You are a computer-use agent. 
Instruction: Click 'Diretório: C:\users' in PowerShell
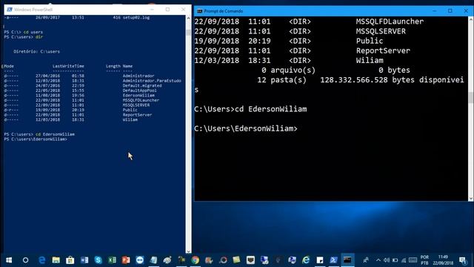[x=36, y=51]
